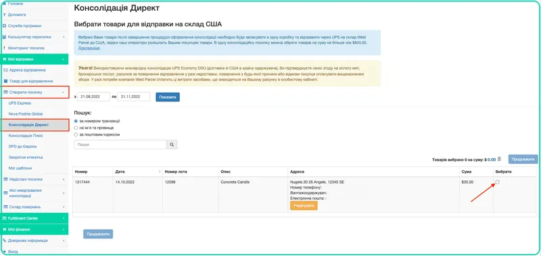Image resolution: width=541 pixels, height=256 pixels.
Task: Click the Опис column header
Action: tap(225, 172)
